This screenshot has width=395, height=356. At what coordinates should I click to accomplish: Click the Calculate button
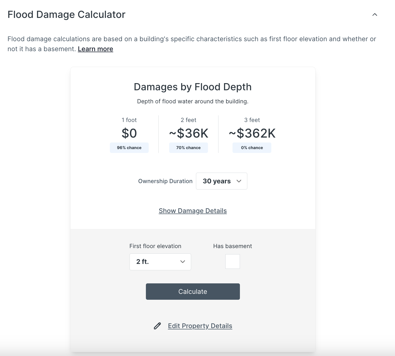[193, 291]
